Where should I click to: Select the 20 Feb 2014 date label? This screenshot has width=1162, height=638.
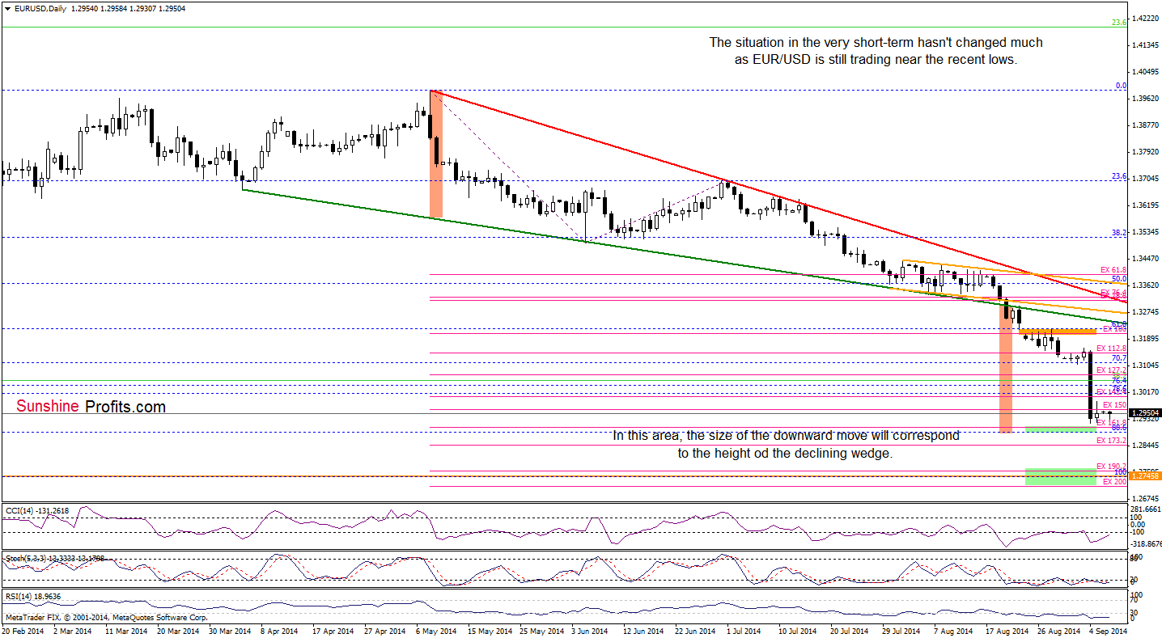(x=22, y=630)
